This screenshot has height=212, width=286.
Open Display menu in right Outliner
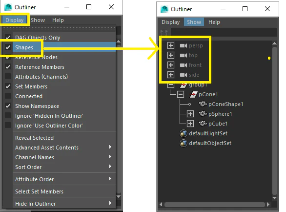170,22
